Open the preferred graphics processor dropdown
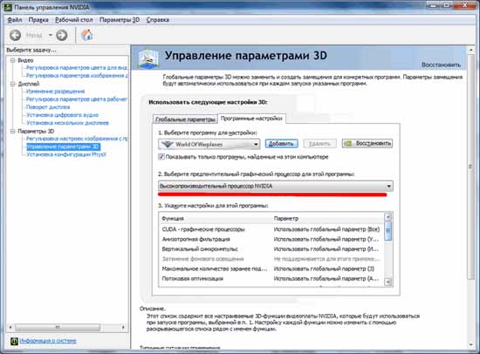480x354 pixels. 276,186
